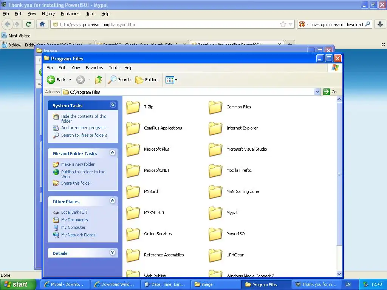Open My Network Places link
The height and width of the screenshot is (290, 387).
point(78,235)
